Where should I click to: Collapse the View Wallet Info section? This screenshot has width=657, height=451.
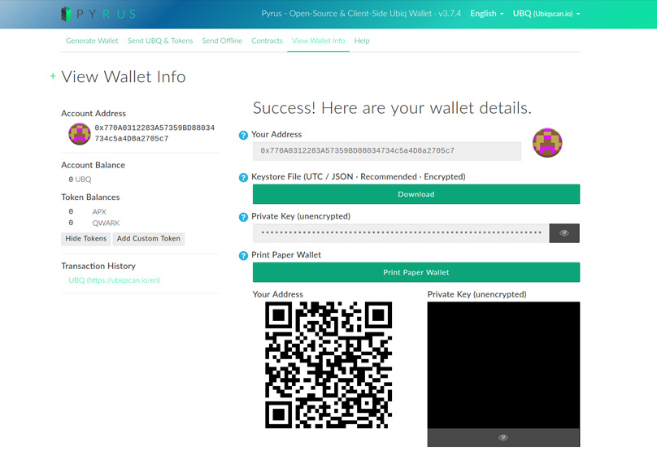[54, 76]
